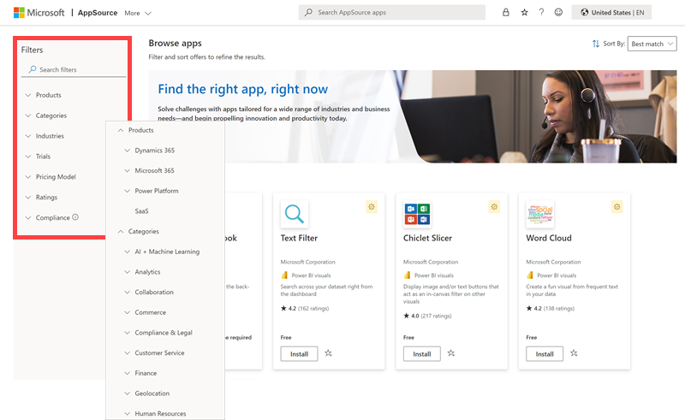Image resolution: width=685 pixels, height=420 pixels.
Task: Click the lock sign-in icon in header
Action: [505, 12]
